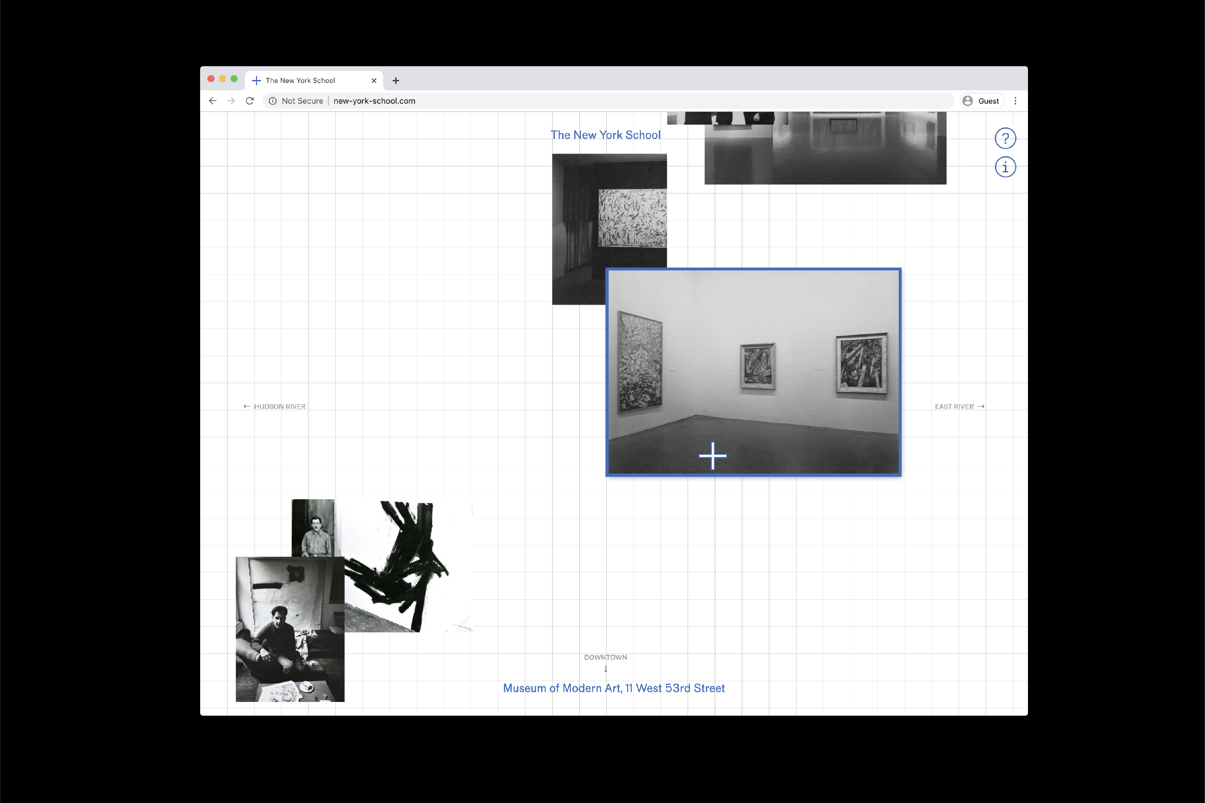The image size is (1205, 803).
Task: Open a new tab with the plus button
Action: click(395, 80)
